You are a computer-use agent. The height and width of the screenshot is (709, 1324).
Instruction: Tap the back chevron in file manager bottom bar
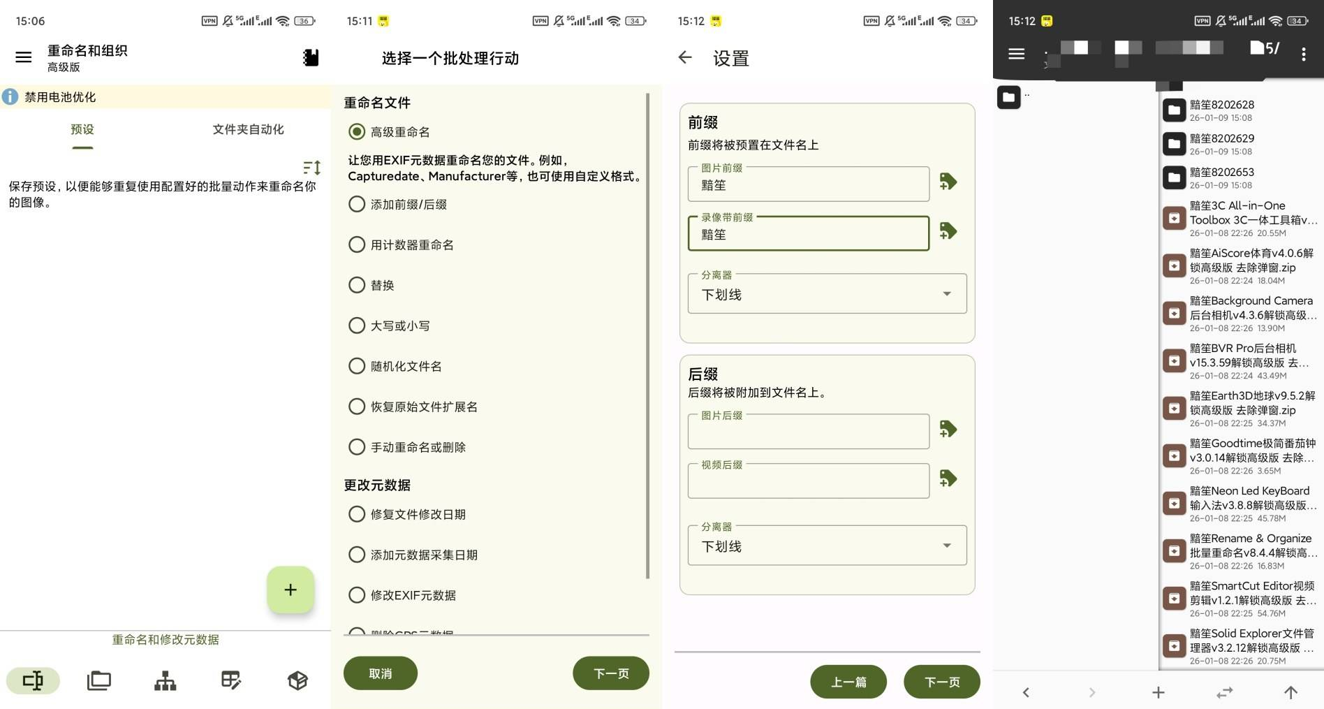[x=1026, y=692]
